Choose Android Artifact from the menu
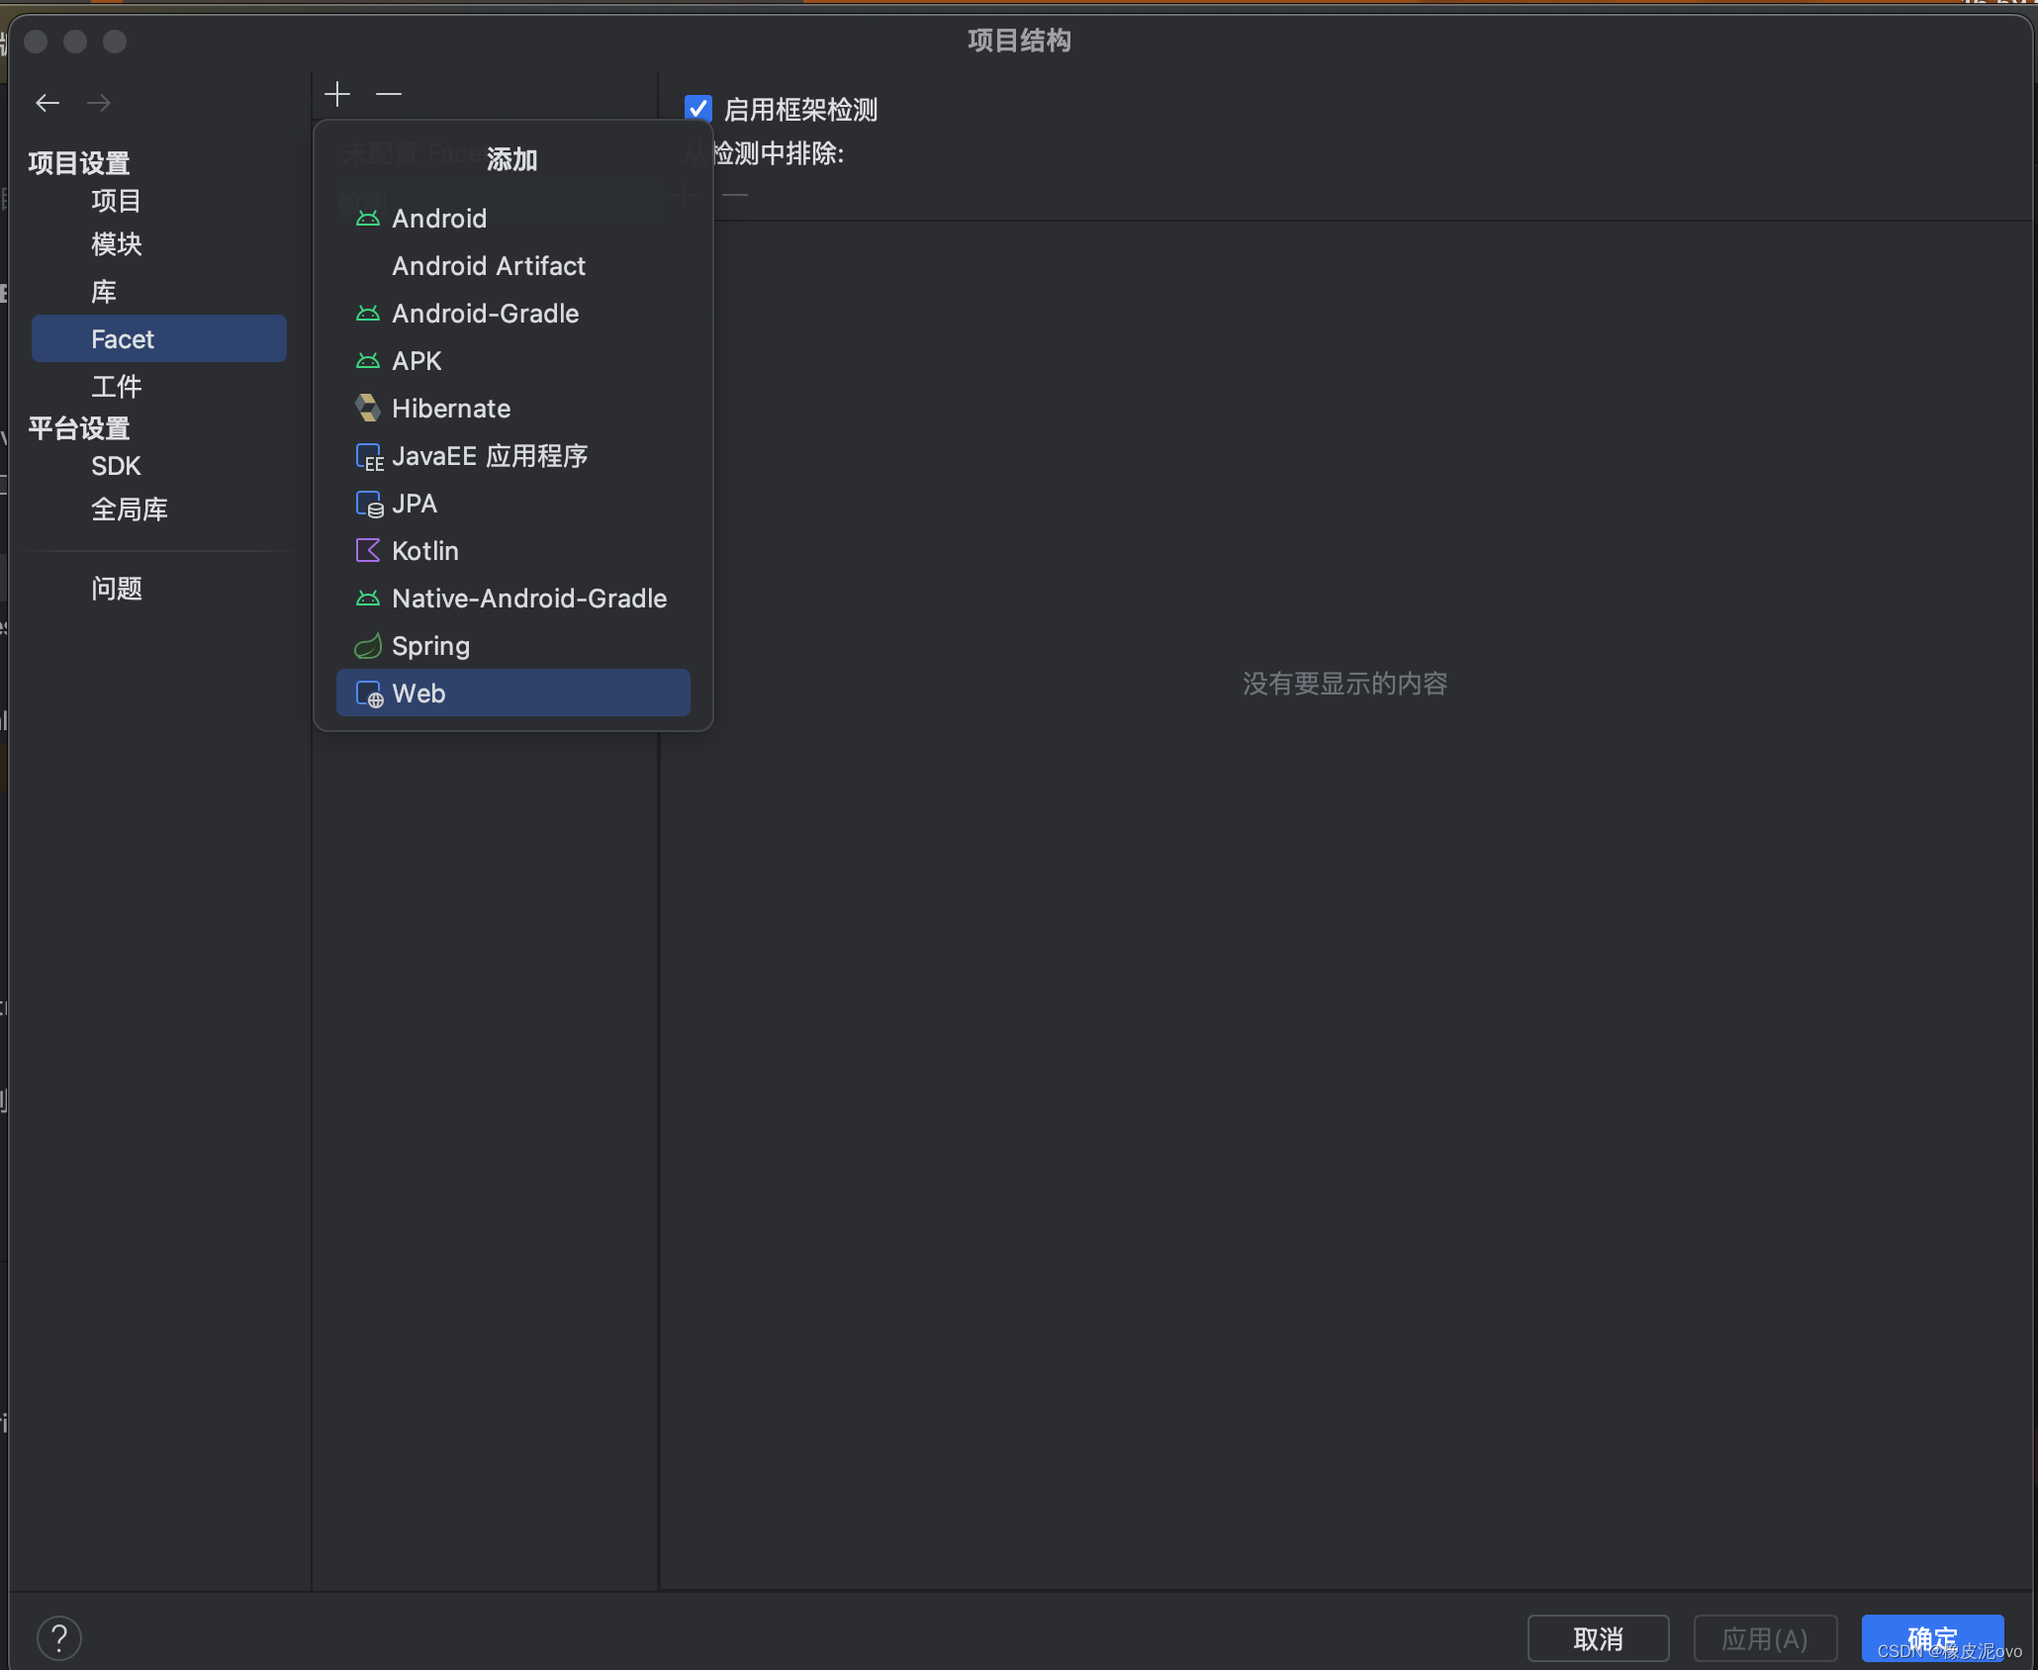Viewport: 2038px width, 1670px height. [x=513, y=265]
